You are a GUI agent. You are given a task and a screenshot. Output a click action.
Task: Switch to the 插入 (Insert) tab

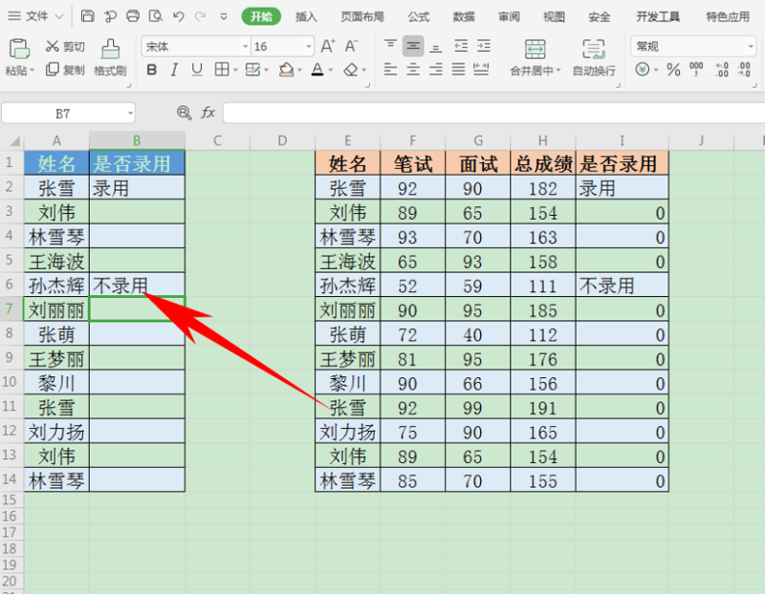point(306,16)
